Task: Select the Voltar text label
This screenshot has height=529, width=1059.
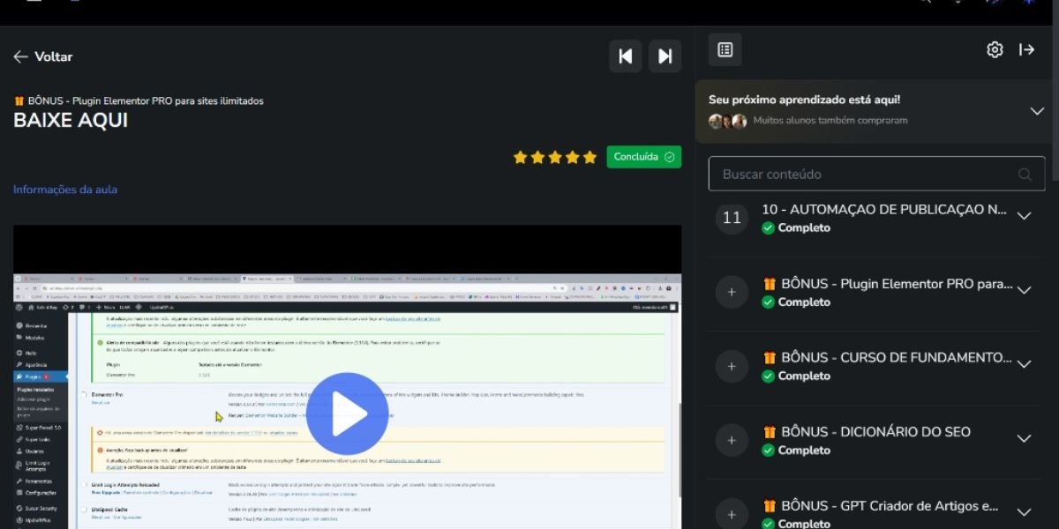Action: pyautogui.click(x=53, y=56)
